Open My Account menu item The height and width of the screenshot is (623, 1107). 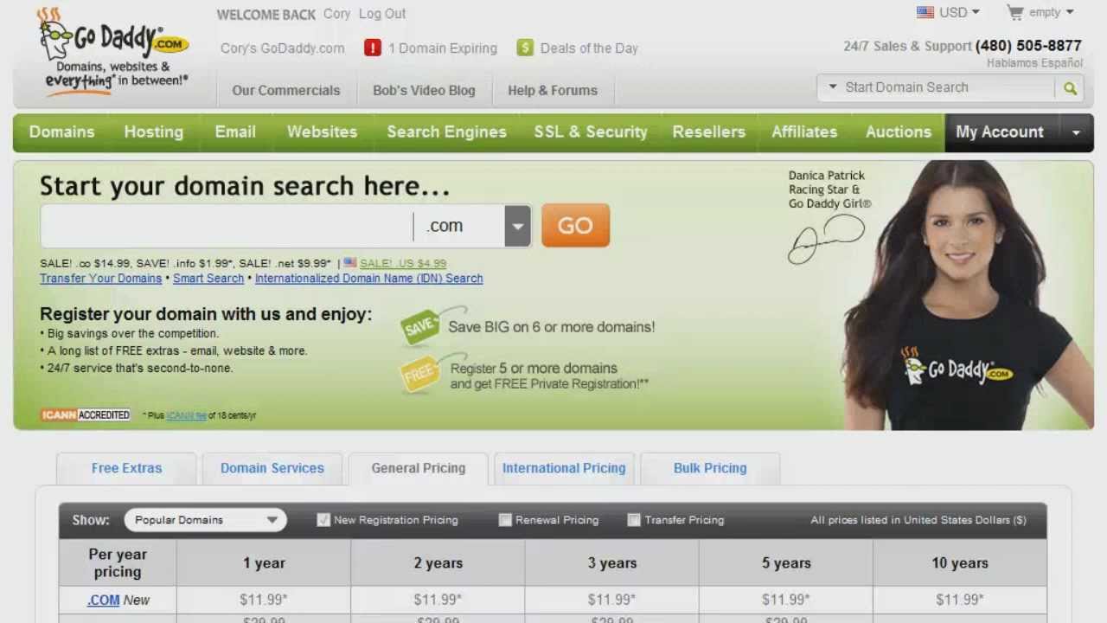(x=1000, y=132)
